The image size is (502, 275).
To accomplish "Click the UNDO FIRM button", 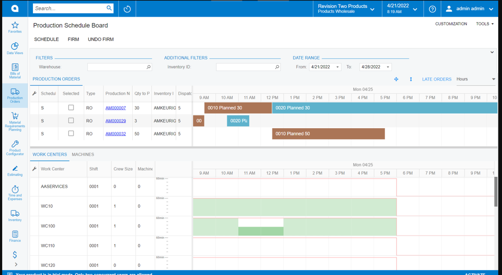I will pyautogui.click(x=101, y=39).
